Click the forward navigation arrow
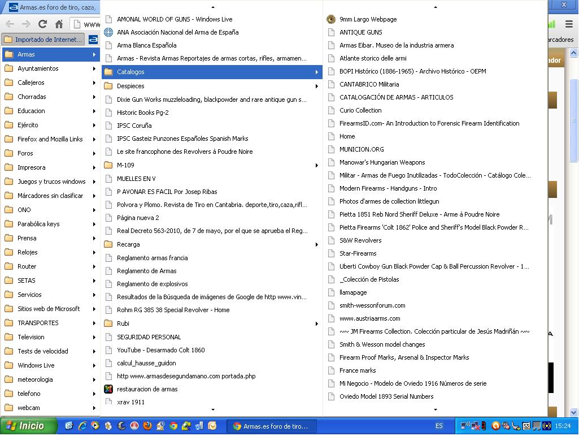 coord(26,24)
